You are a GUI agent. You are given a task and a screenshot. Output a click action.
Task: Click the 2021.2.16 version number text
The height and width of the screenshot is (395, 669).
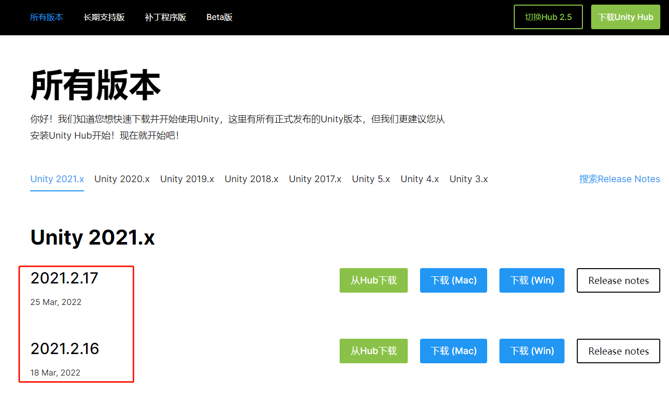pyautogui.click(x=65, y=349)
